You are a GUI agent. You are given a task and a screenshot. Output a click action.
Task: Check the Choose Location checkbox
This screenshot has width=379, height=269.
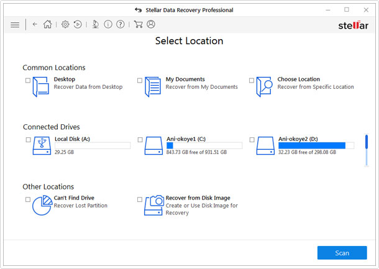tap(252, 80)
